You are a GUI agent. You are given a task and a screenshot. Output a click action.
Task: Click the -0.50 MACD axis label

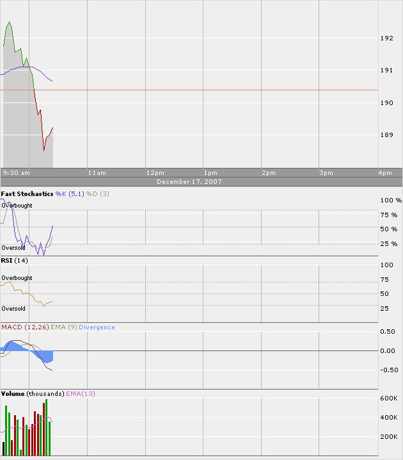click(x=389, y=370)
